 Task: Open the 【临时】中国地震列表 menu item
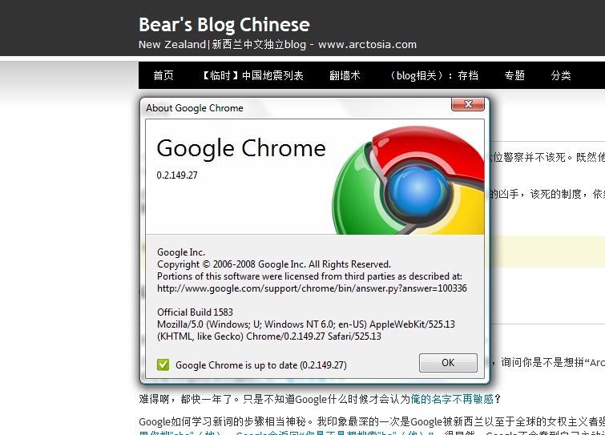point(252,75)
